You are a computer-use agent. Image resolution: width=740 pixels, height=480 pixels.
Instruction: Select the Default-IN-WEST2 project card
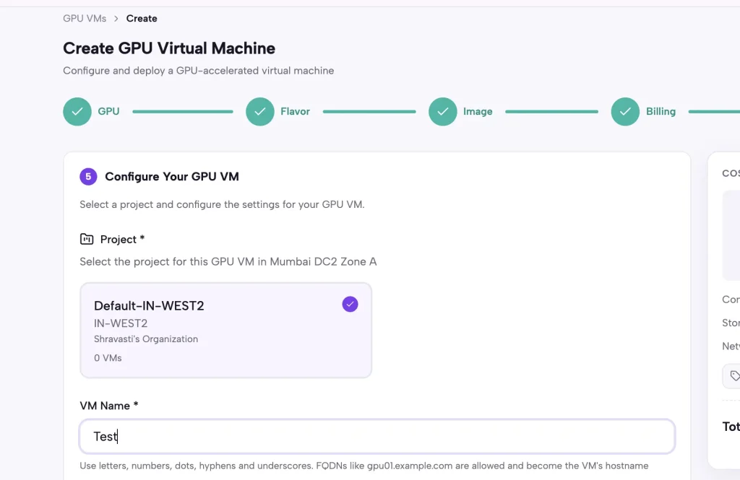[226, 331]
